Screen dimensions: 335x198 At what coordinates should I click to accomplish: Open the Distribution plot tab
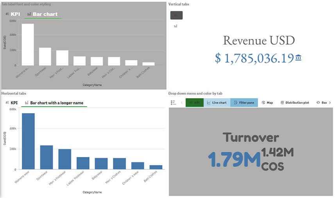295,103
